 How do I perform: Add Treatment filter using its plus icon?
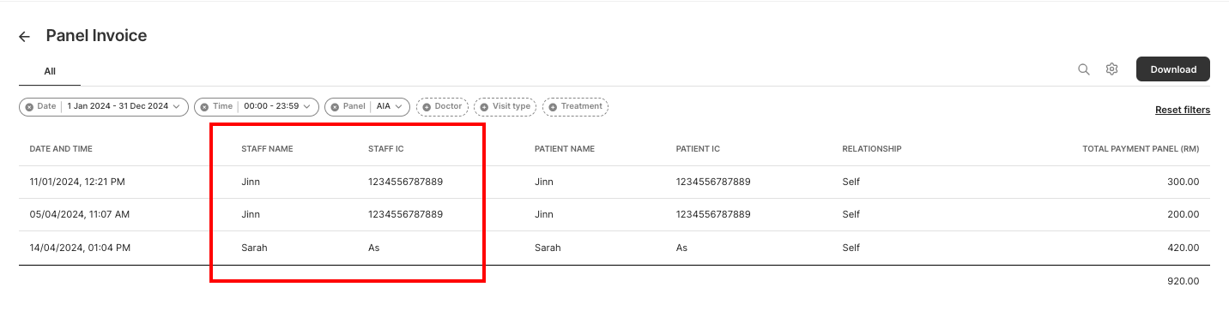click(x=553, y=107)
